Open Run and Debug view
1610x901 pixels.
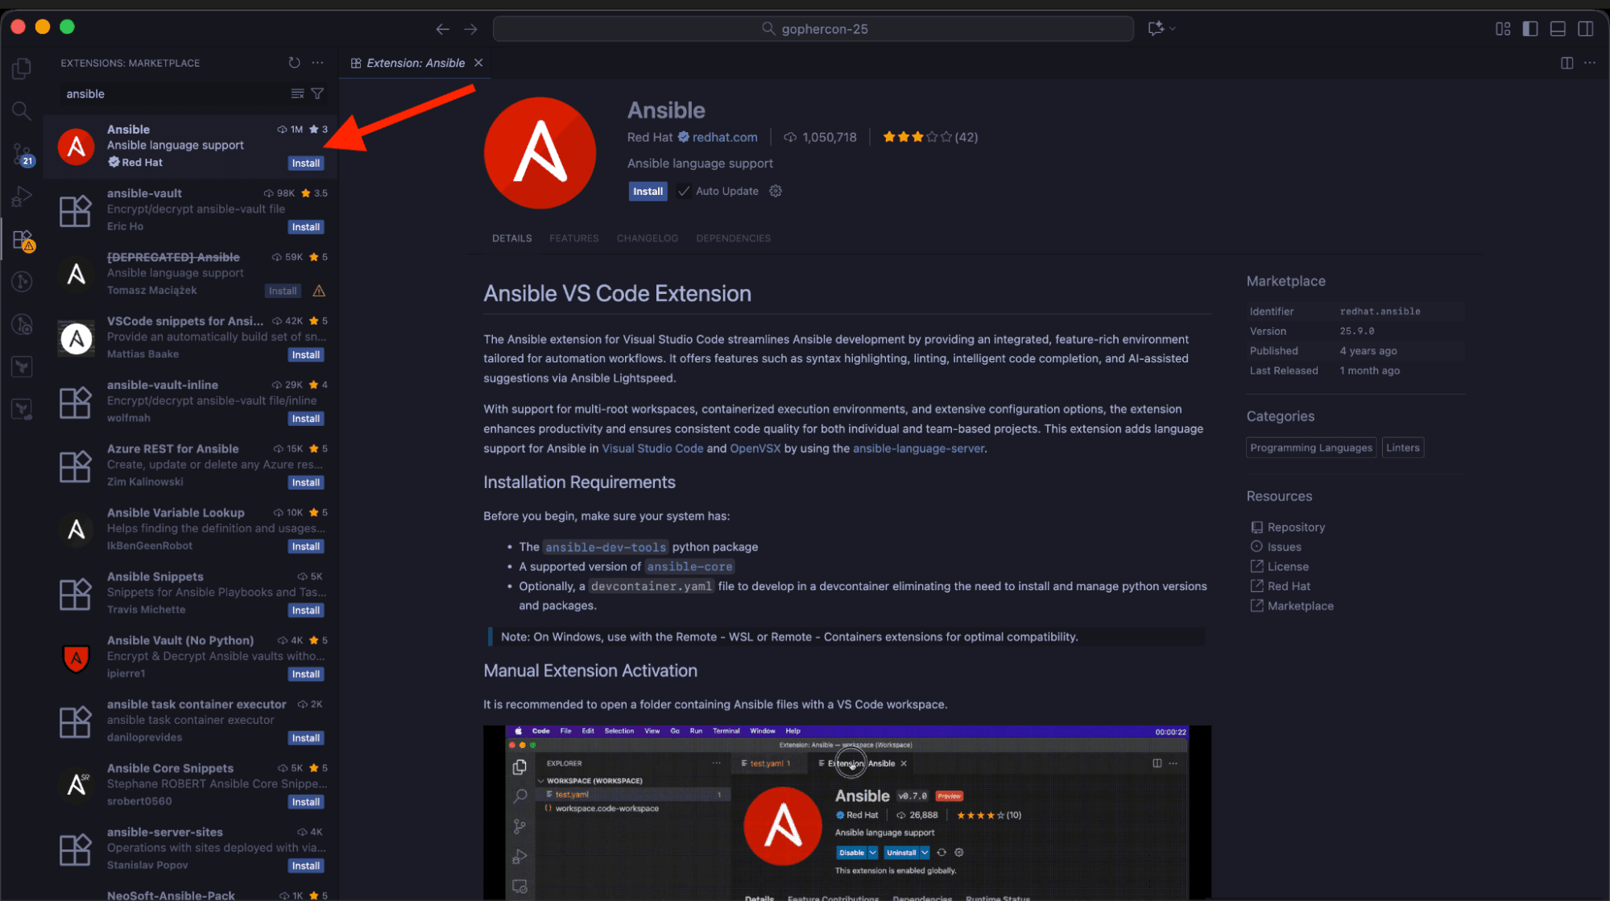click(22, 196)
